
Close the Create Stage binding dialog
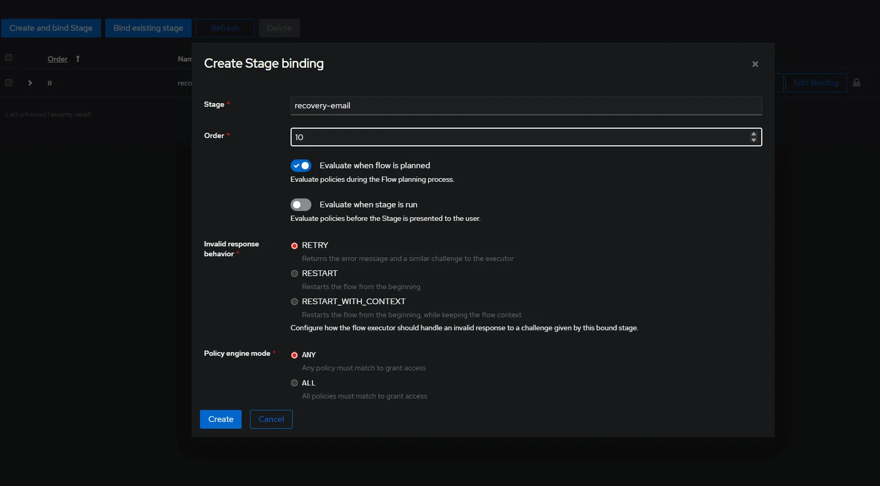click(x=755, y=64)
